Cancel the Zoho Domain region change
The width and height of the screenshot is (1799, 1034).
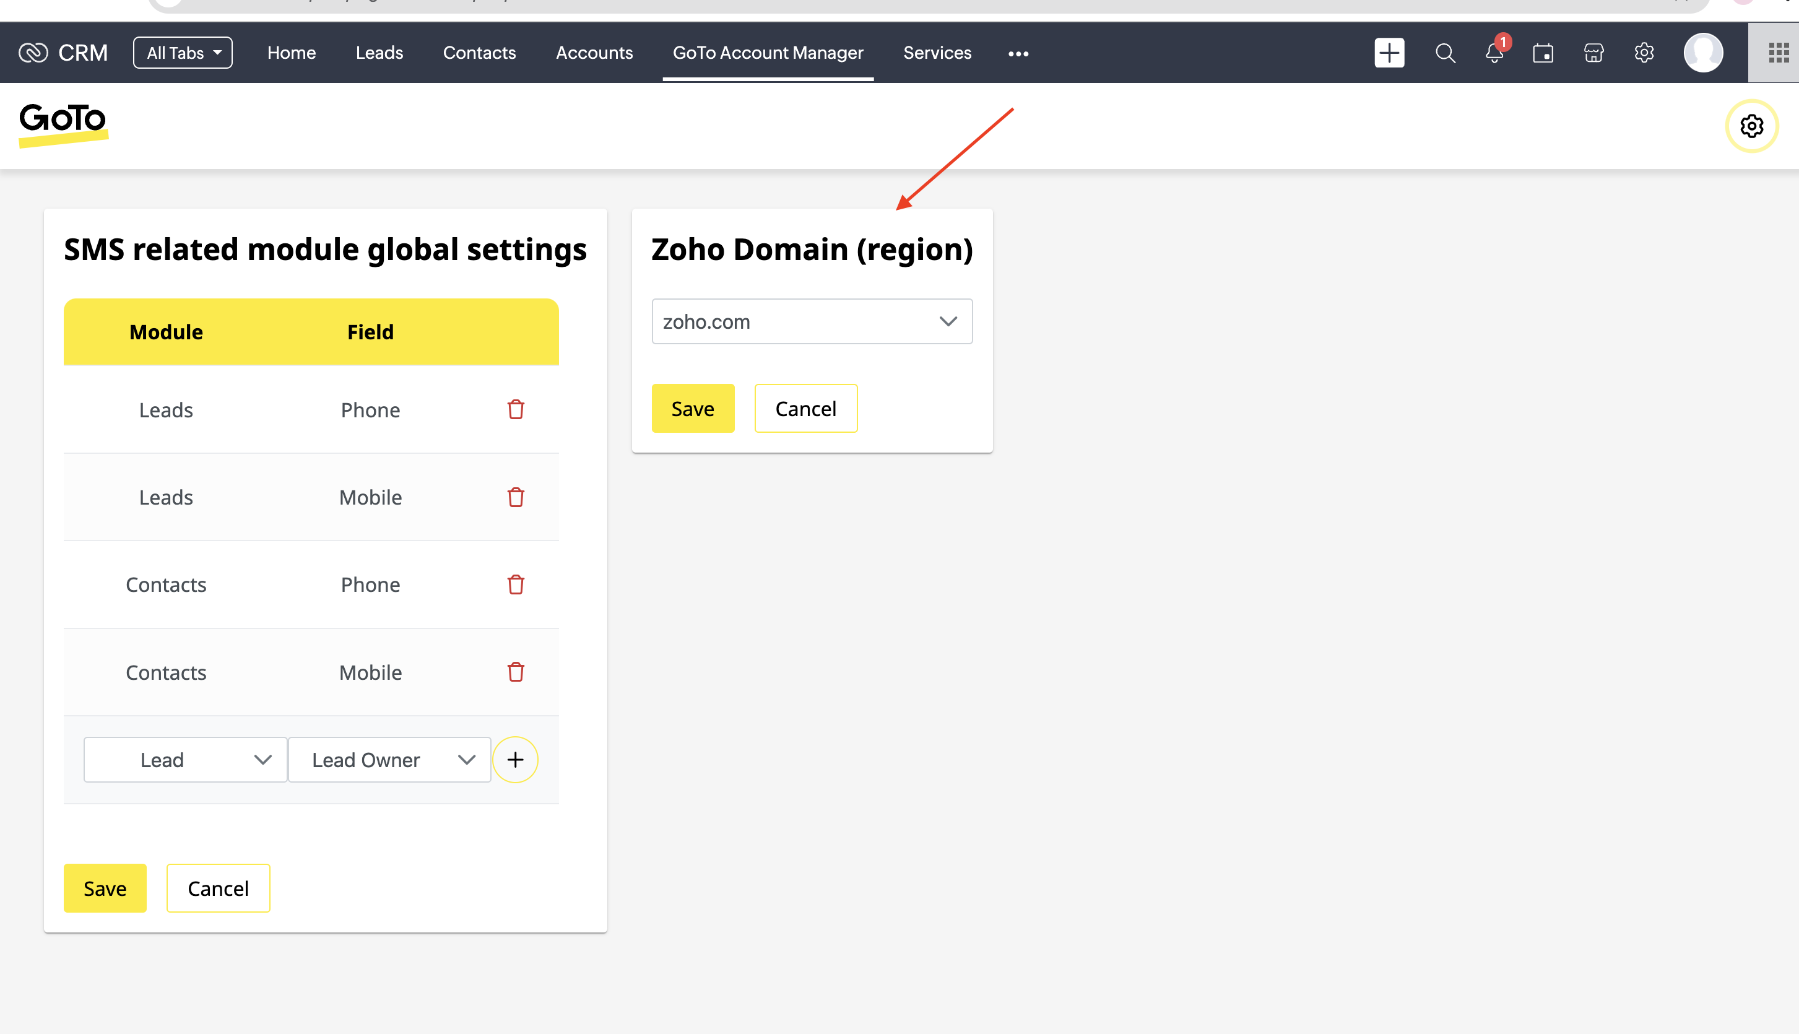tap(806, 409)
